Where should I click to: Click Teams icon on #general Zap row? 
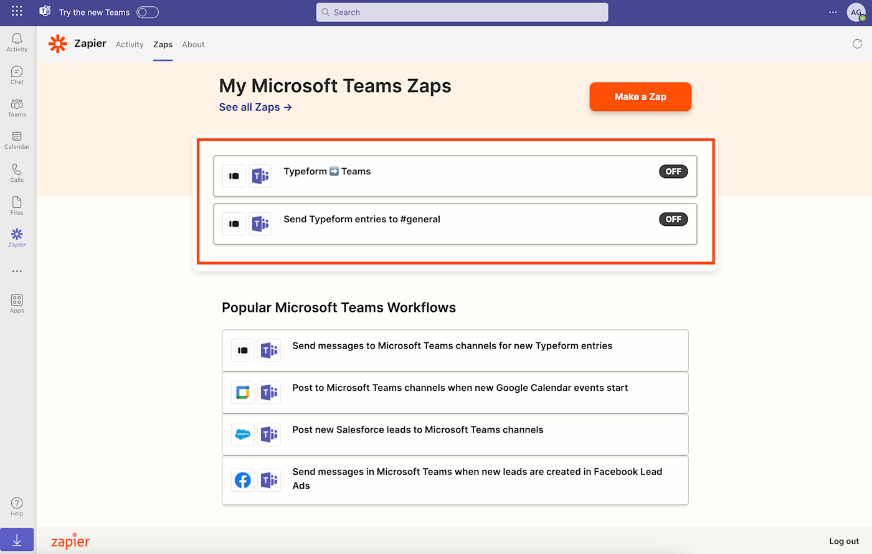(260, 224)
